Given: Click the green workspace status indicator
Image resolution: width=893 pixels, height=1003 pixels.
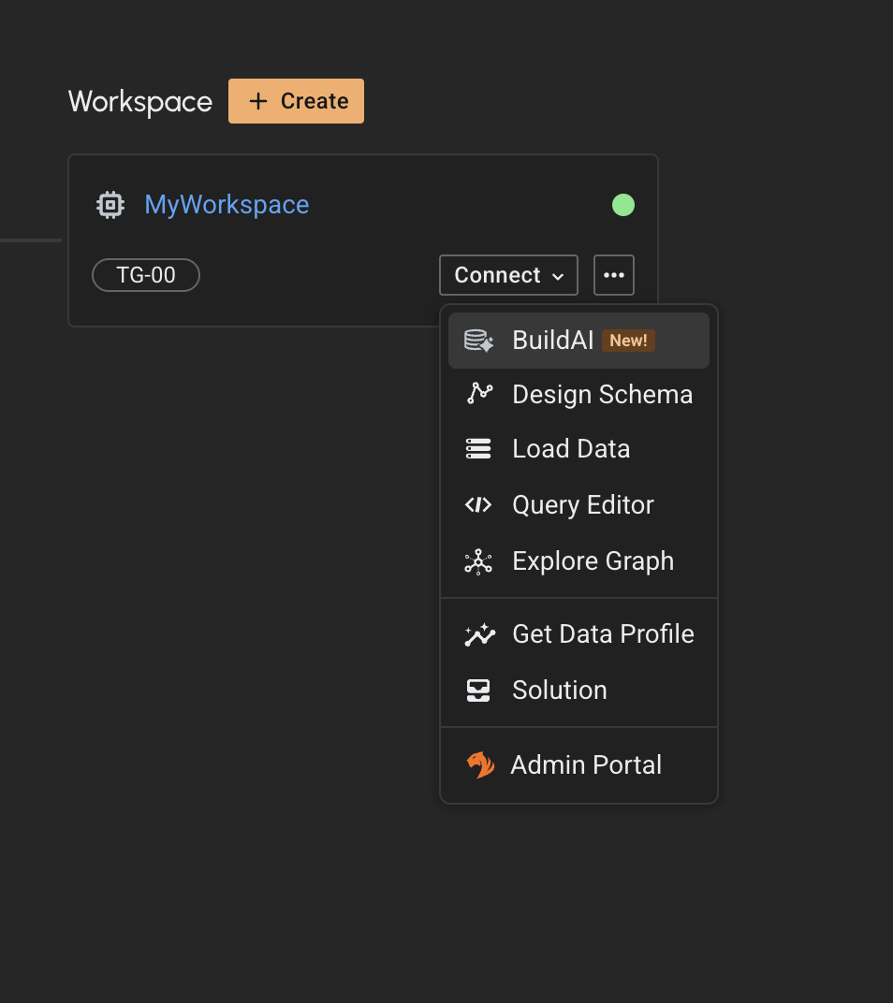Looking at the screenshot, I should click(x=623, y=204).
